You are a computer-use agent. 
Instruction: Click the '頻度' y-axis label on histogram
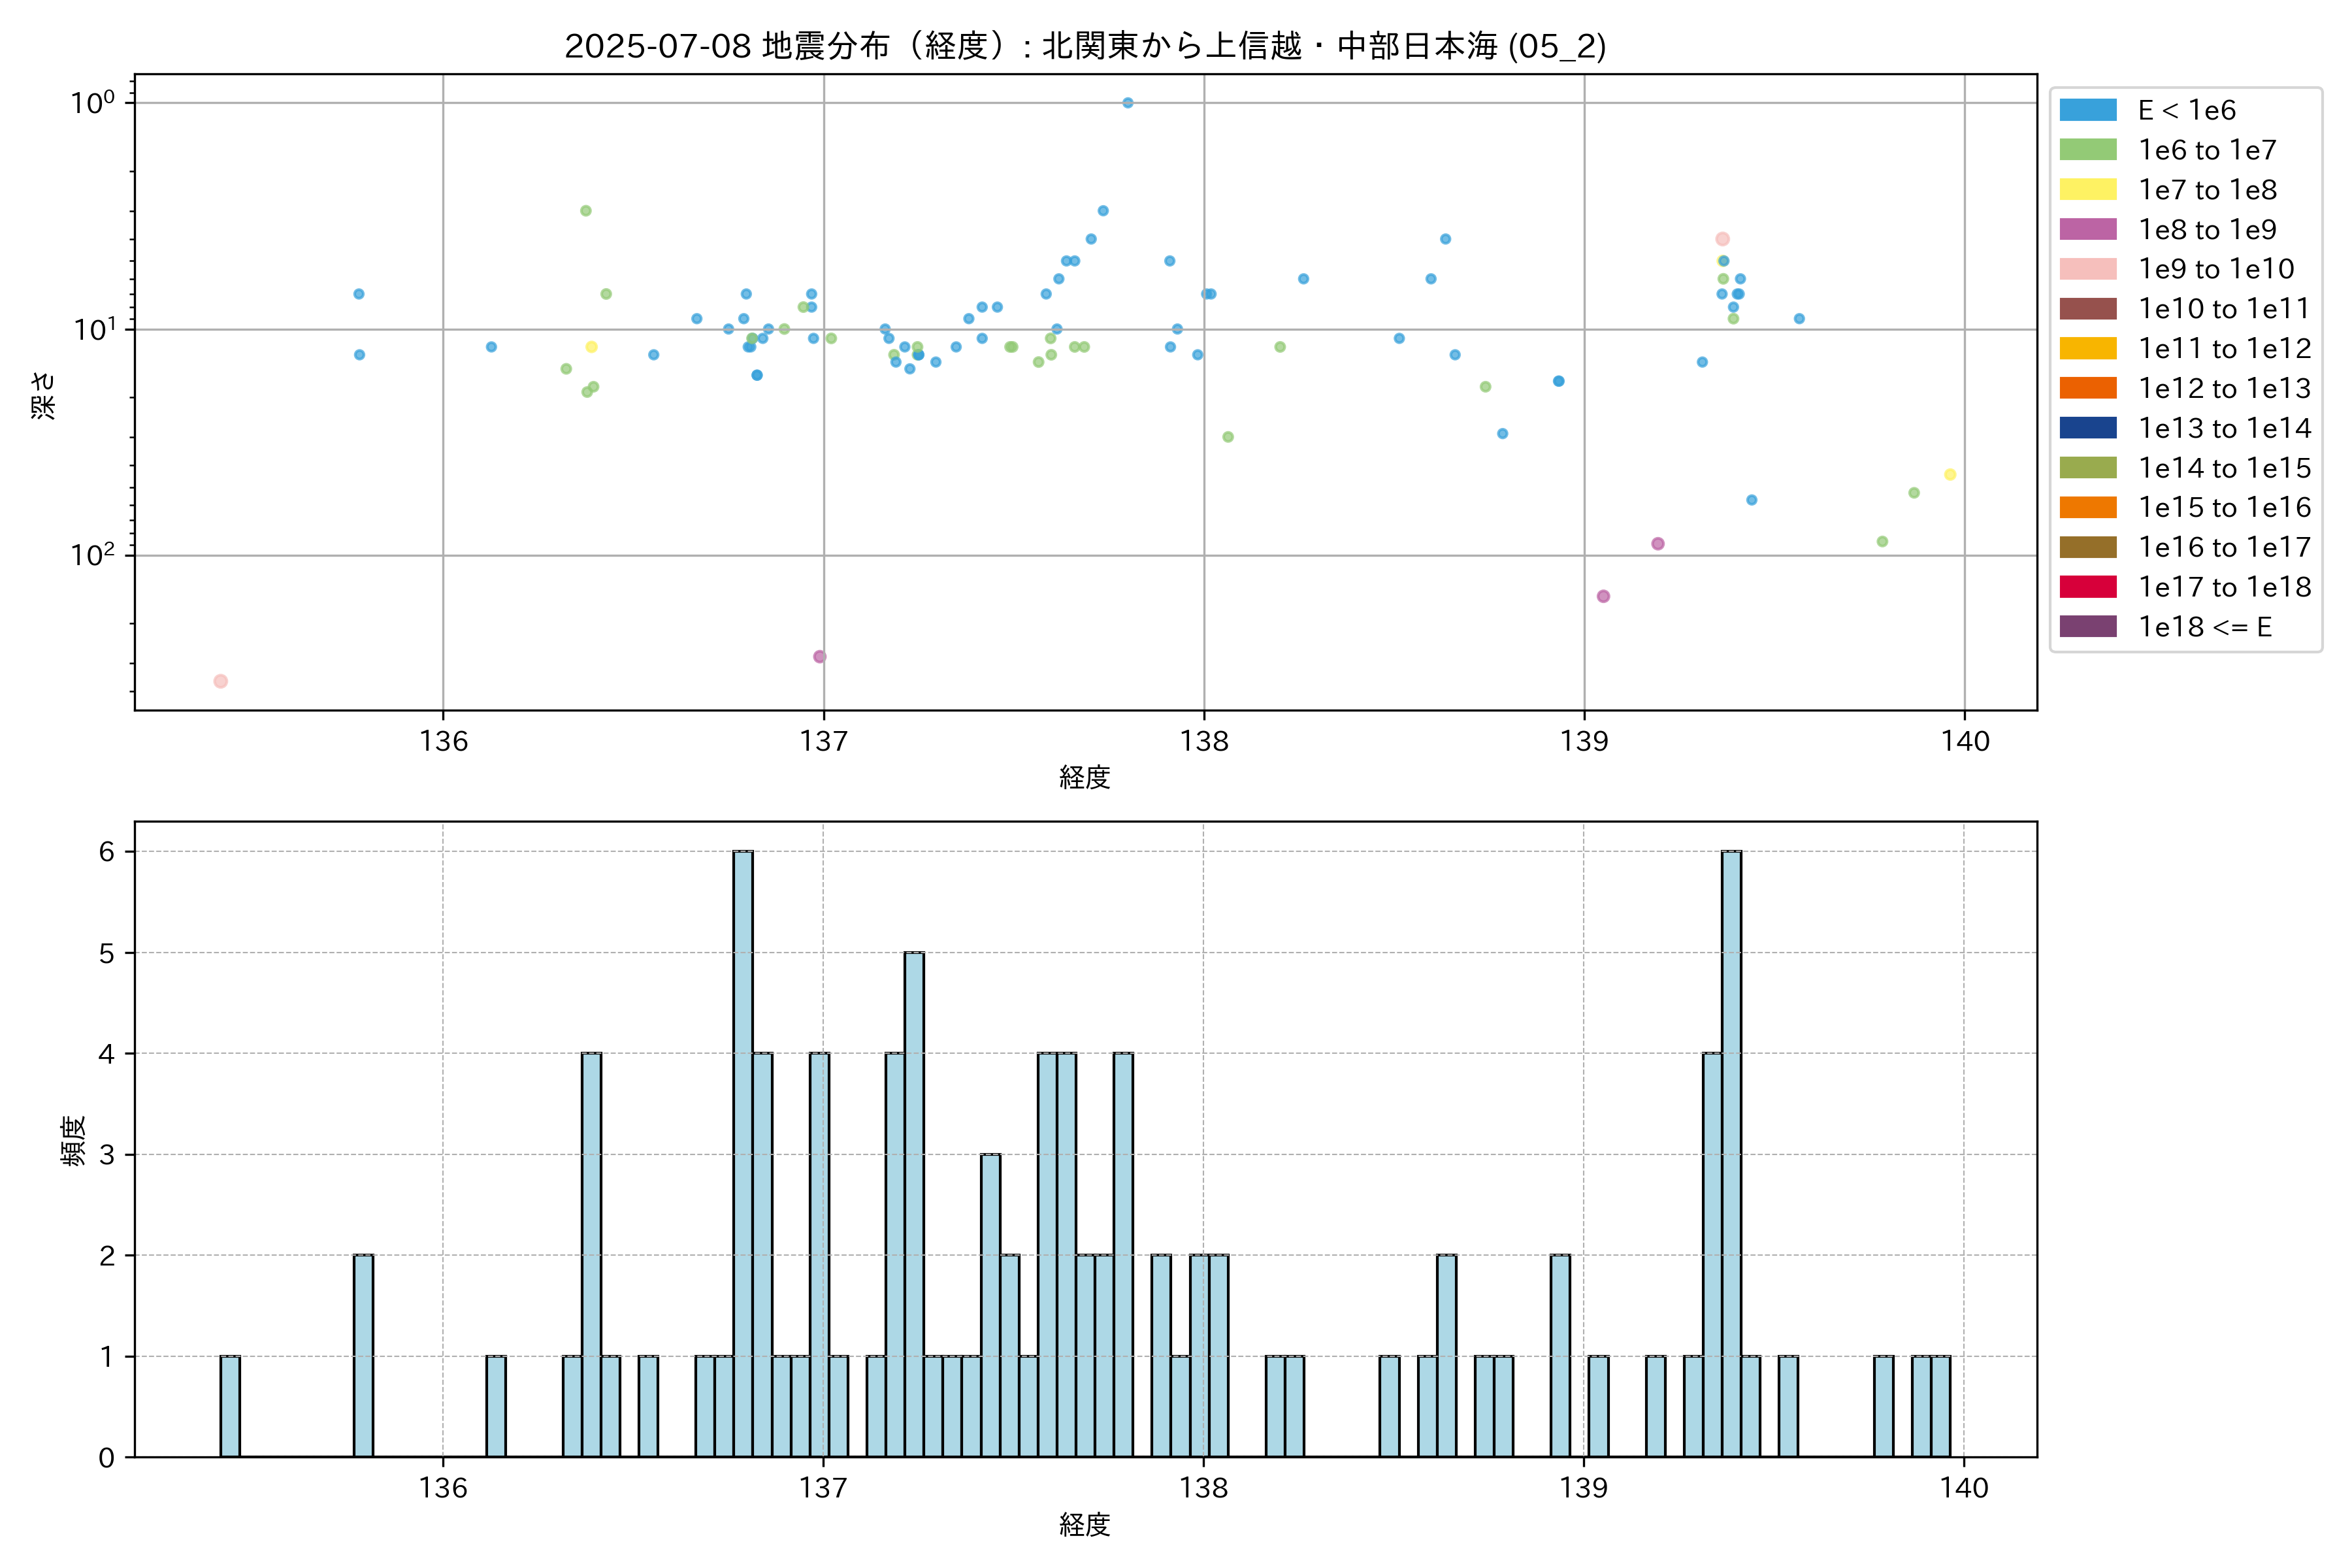click(x=74, y=1141)
